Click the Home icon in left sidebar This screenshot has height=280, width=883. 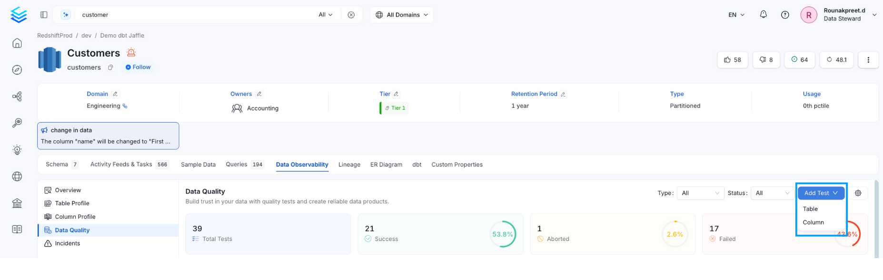tap(17, 43)
